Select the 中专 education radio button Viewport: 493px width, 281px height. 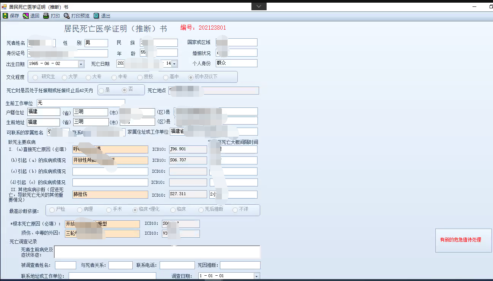point(114,77)
